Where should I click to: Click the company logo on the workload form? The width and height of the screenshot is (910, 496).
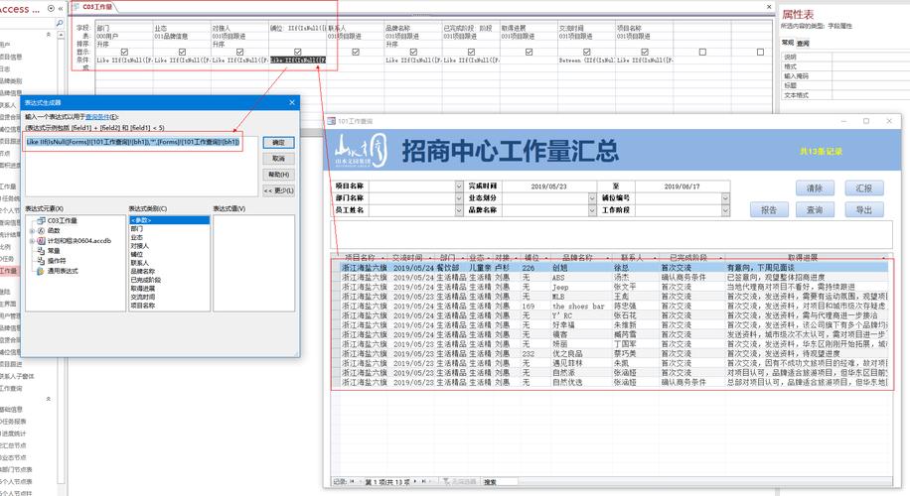click(361, 151)
